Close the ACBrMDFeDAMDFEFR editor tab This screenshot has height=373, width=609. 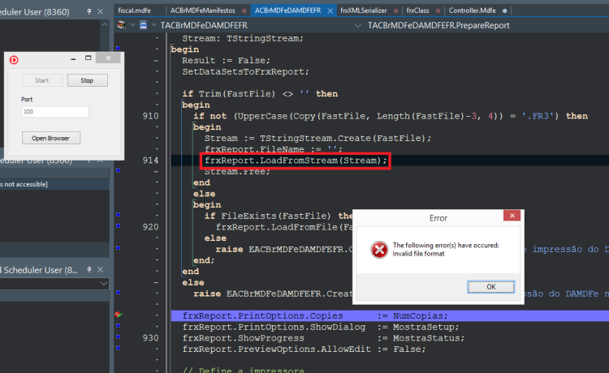[330, 11]
